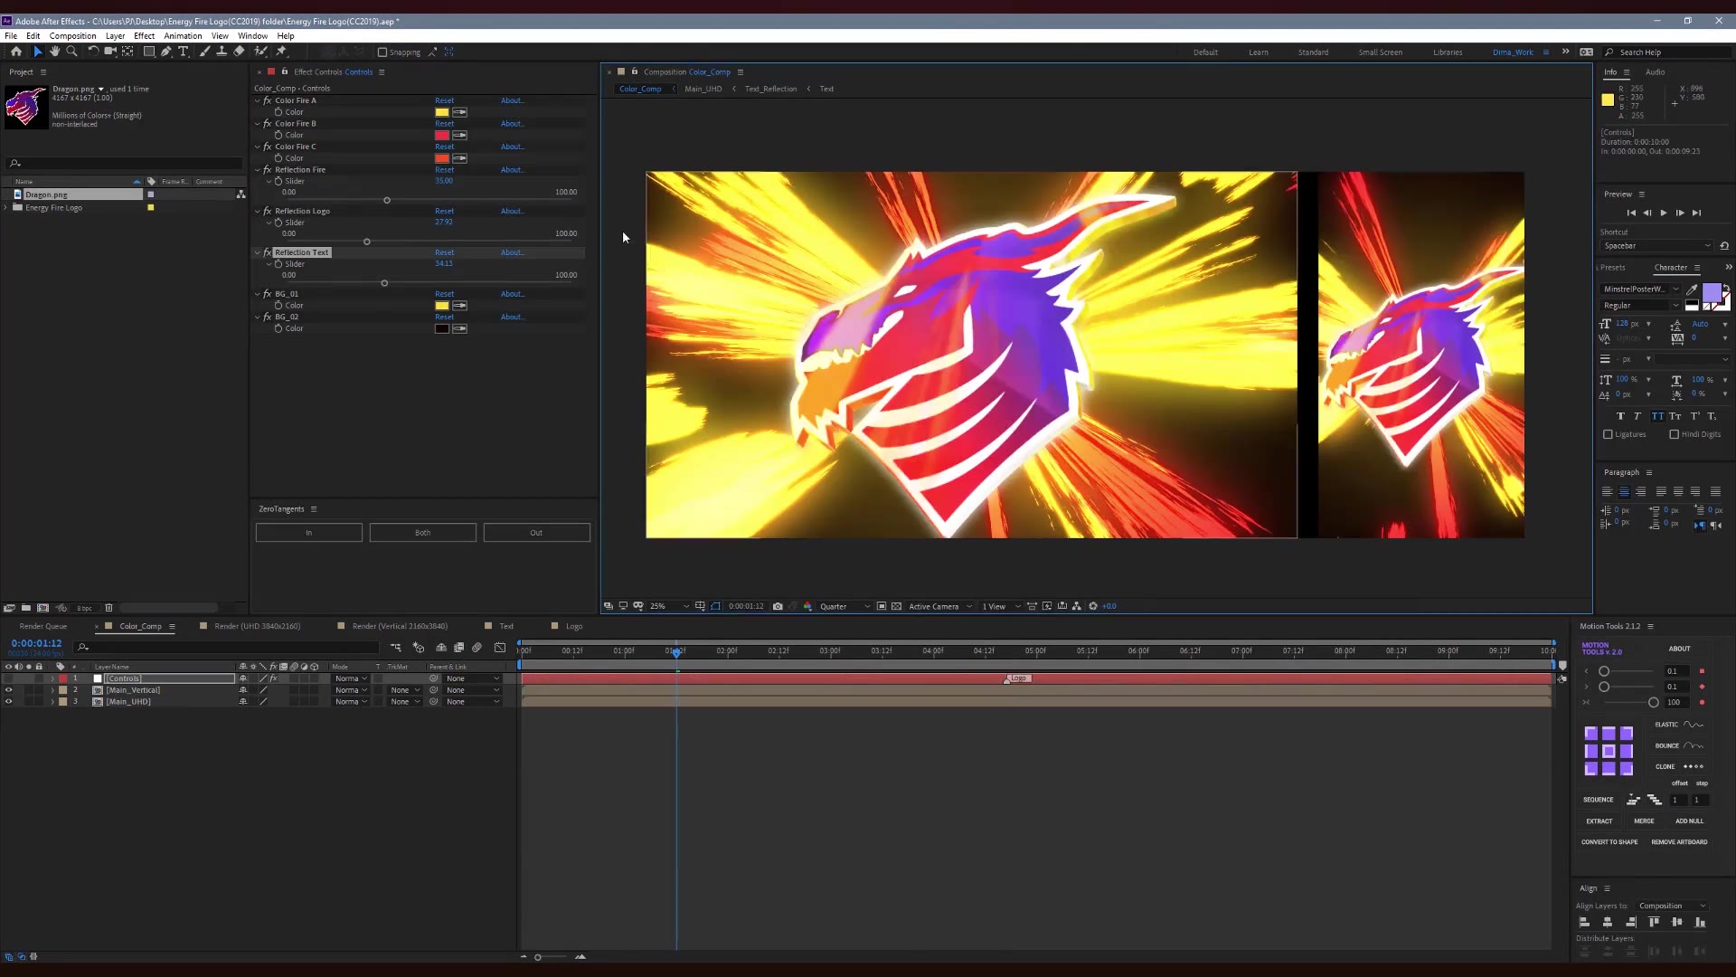The image size is (1736, 977).
Task: Click Reset for Reflection Text effect
Action: 444,252
